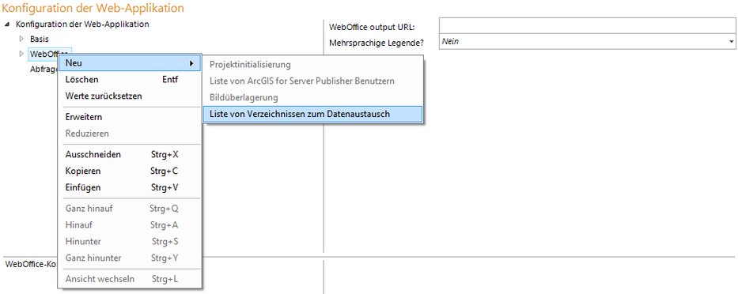738x294 pixels.
Task: Open the Neu submenu in context menu
Action: [130, 63]
